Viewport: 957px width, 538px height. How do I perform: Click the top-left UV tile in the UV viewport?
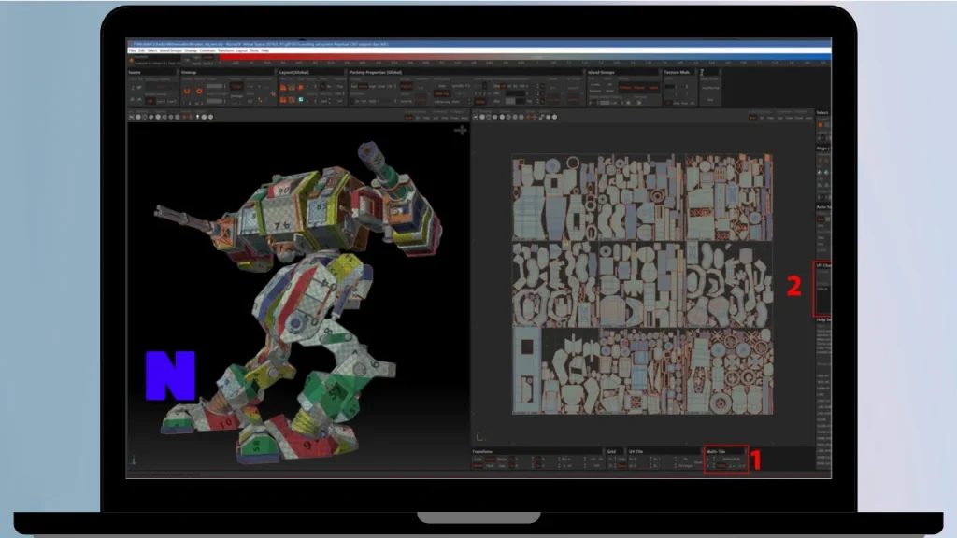[x=555, y=197]
